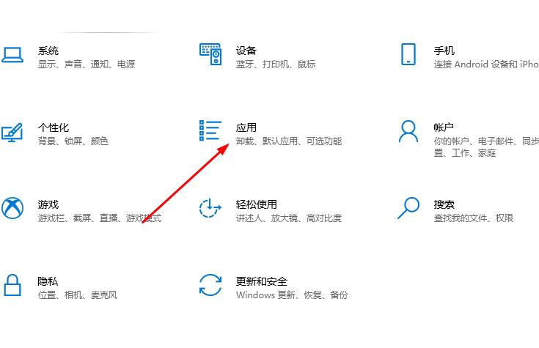Click the 设备 keyboard and speaker icon

210,53
